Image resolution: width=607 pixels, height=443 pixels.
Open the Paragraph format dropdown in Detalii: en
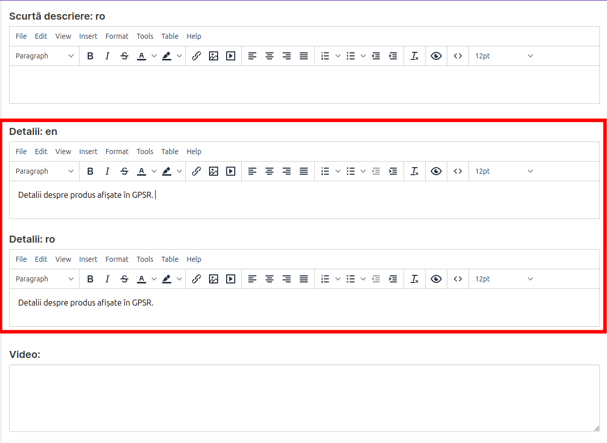[x=44, y=171]
